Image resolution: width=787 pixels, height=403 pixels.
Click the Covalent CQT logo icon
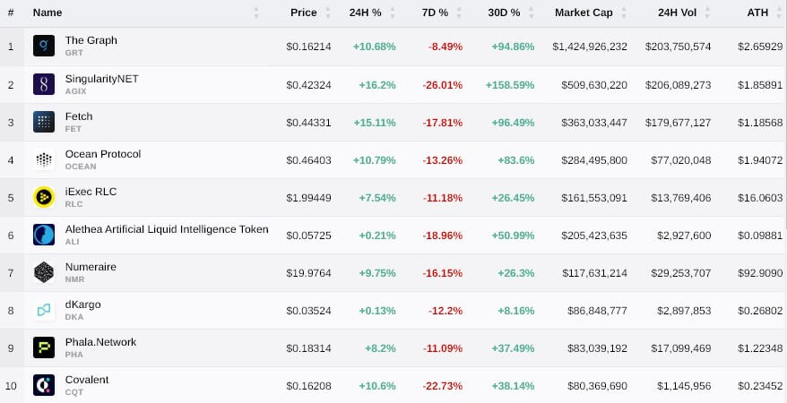[x=44, y=385]
